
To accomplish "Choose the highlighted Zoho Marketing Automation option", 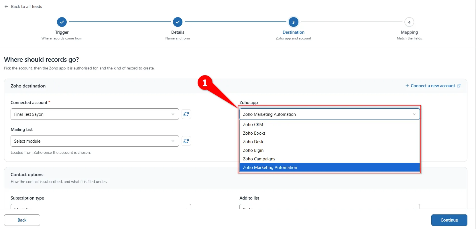I will [x=330, y=168].
